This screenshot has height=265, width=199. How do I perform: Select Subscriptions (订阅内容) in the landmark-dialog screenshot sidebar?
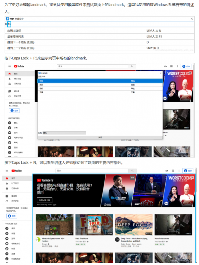tap(20, 84)
